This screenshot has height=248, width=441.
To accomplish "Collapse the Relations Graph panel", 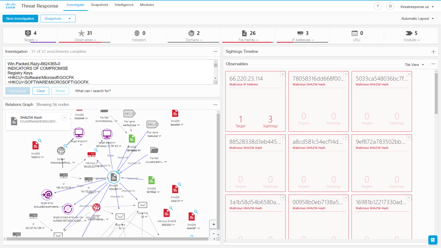I will pos(215,104).
